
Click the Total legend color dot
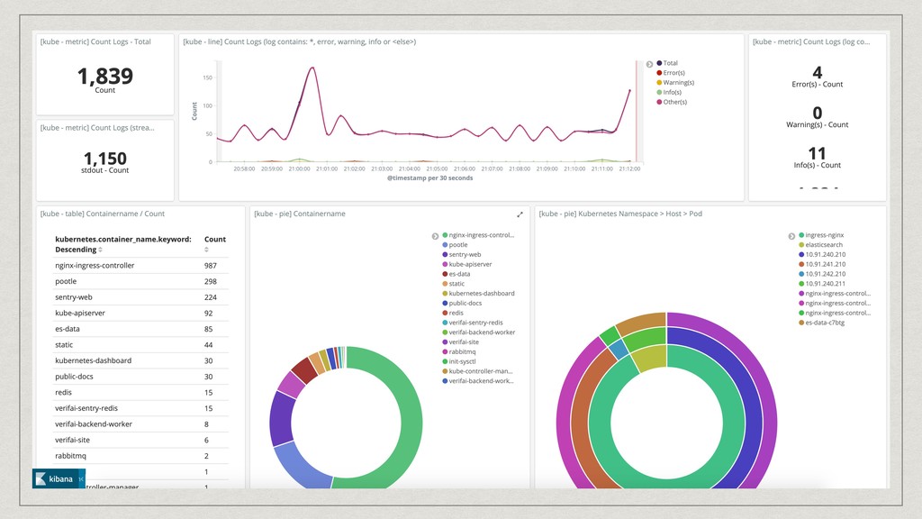point(660,63)
